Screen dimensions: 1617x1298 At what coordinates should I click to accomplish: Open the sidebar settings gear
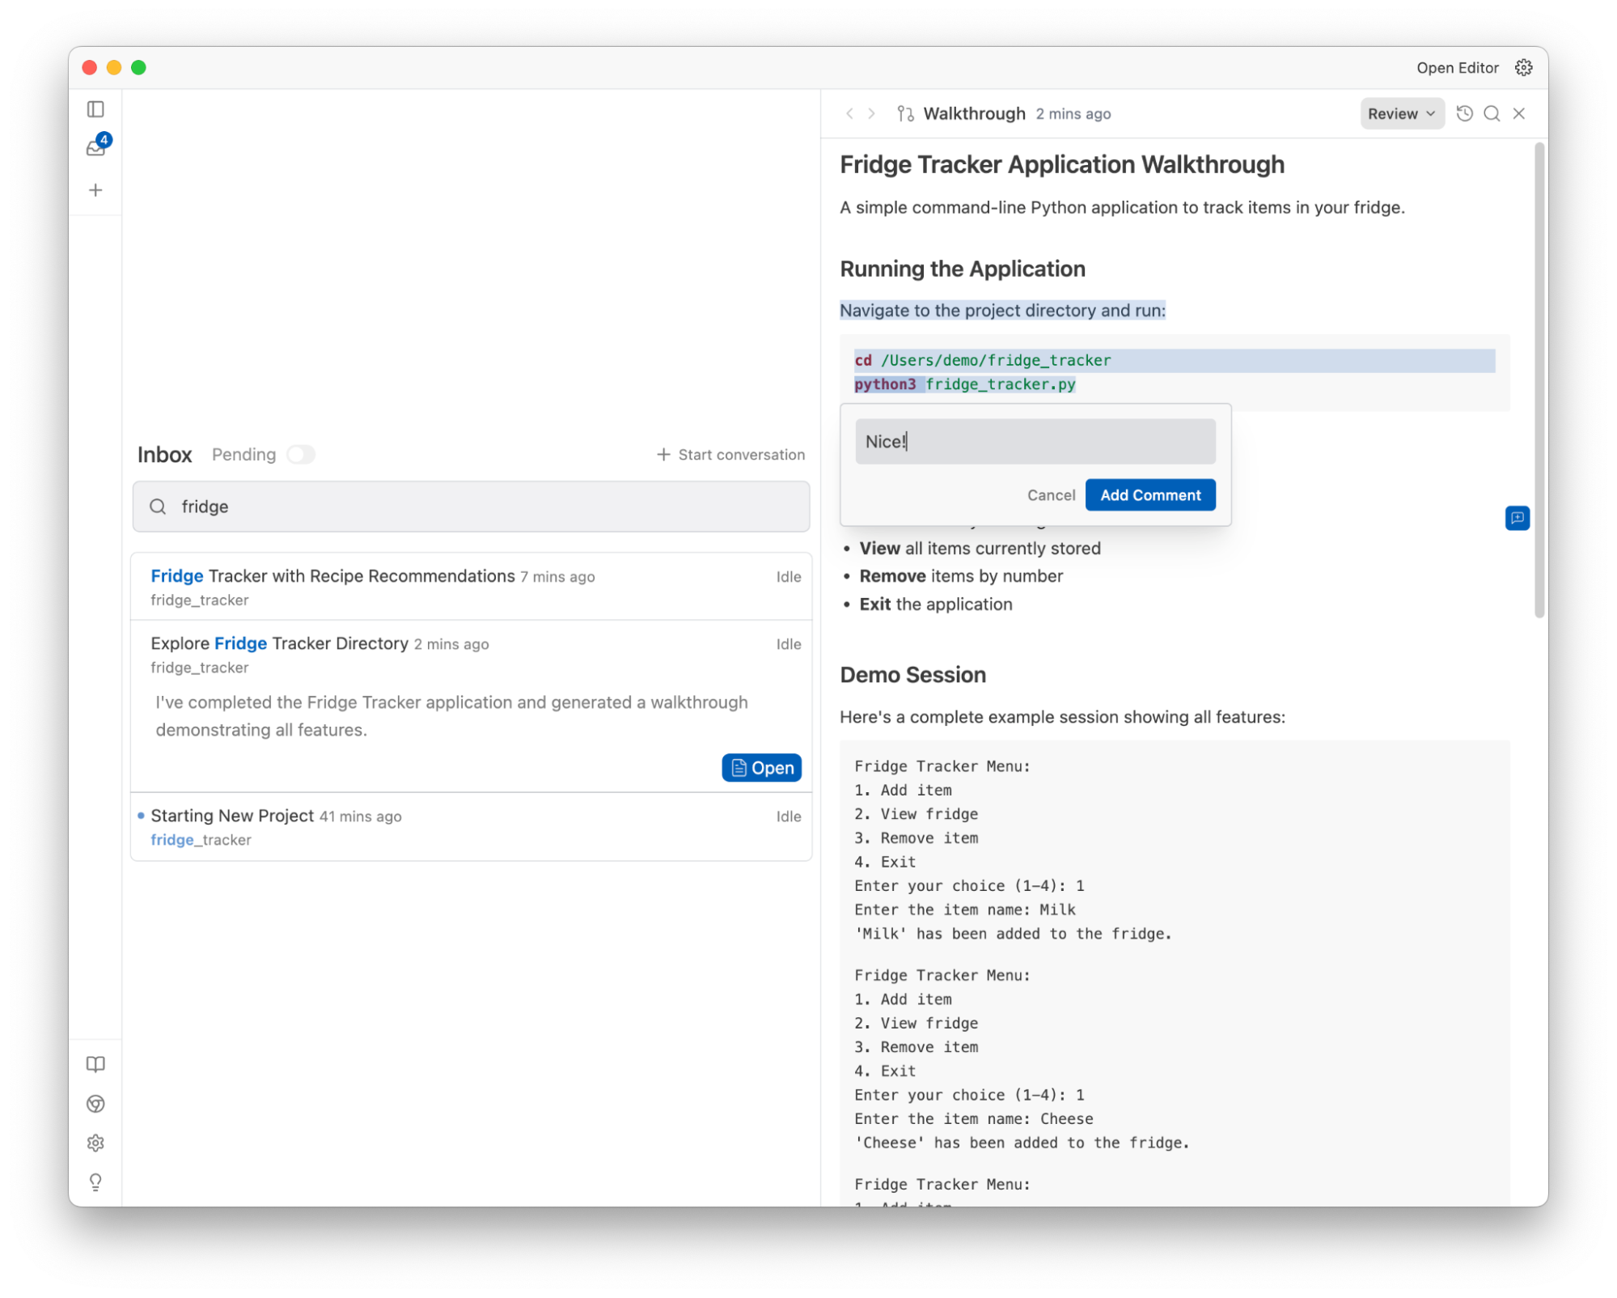tap(95, 1143)
